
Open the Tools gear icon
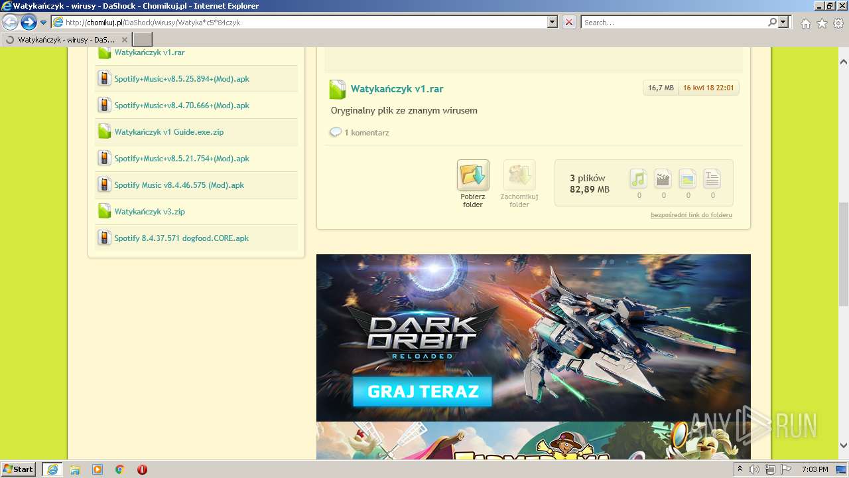(838, 23)
